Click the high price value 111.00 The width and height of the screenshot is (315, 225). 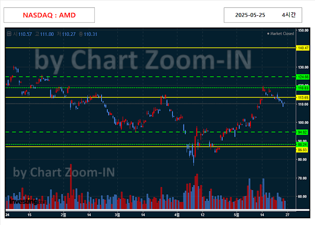pyautogui.click(x=47, y=34)
